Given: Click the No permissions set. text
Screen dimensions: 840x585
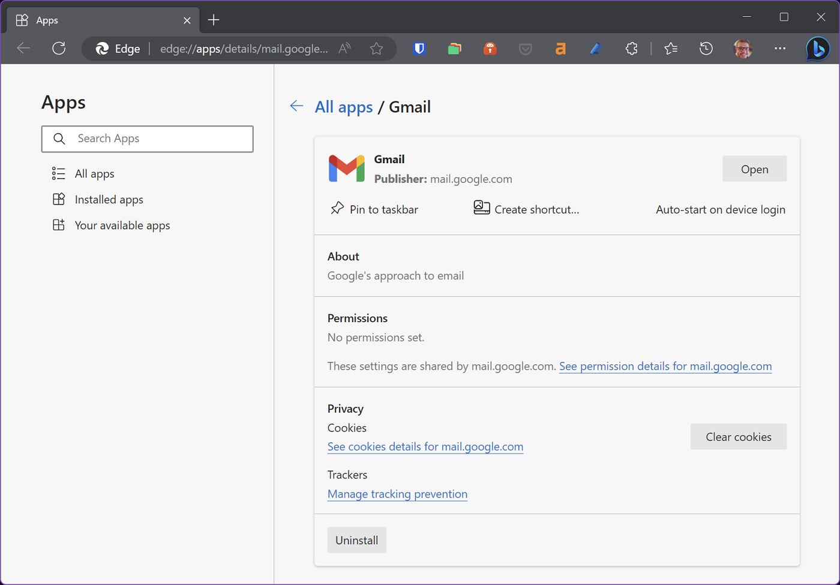Looking at the screenshot, I should point(376,337).
